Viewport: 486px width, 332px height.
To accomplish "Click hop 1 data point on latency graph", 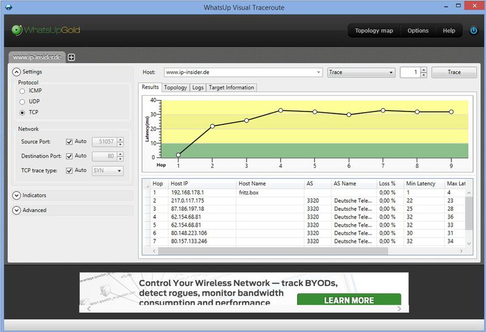I will [178, 155].
